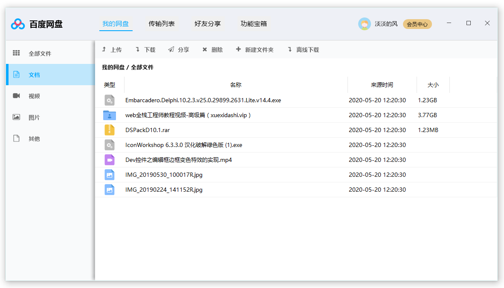
Task: Click the paper plane share icon
Action: tap(171, 49)
